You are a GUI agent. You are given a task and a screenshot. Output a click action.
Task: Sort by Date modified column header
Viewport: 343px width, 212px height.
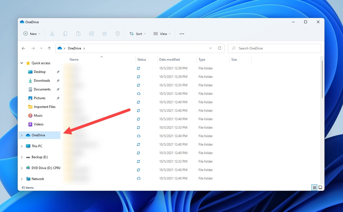[x=169, y=60]
